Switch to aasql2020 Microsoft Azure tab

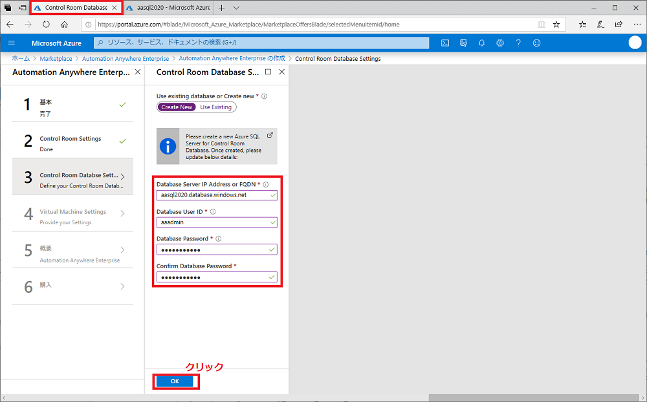point(169,7)
